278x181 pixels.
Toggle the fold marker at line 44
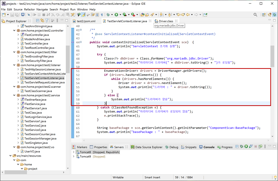coord(81,42)
